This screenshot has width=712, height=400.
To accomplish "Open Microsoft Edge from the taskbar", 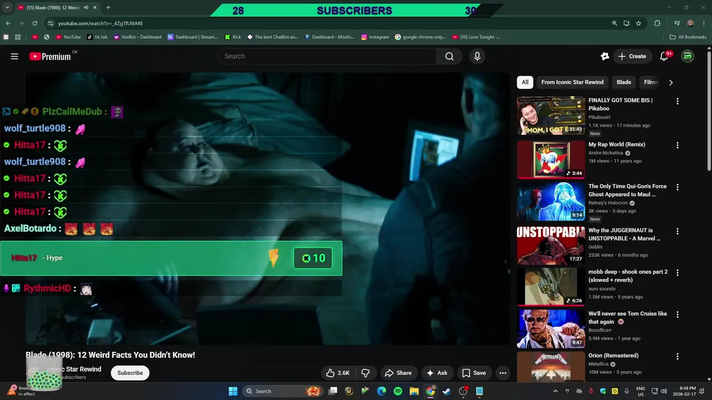I will pyautogui.click(x=382, y=391).
